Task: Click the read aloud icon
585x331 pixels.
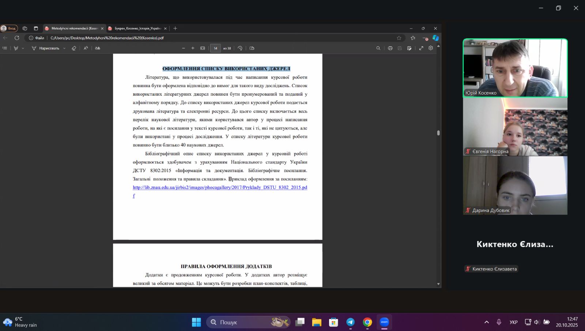Action: (x=86, y=48)
